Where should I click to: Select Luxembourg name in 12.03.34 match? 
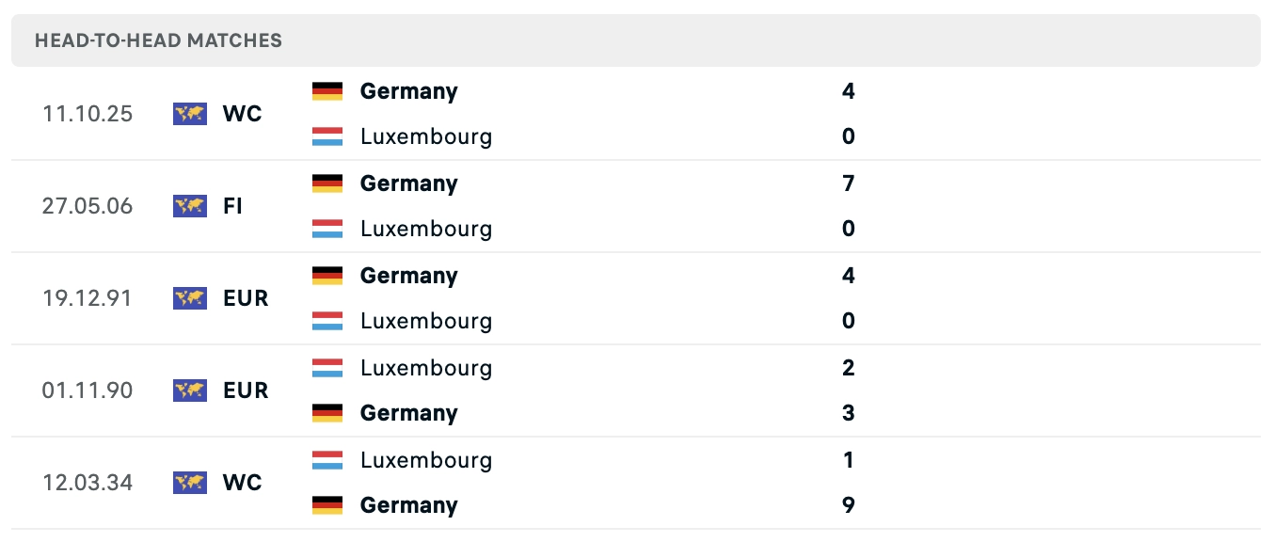coord(425,460)
